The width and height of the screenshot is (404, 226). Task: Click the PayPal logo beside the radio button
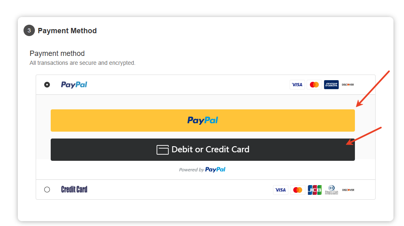[74, 85]
